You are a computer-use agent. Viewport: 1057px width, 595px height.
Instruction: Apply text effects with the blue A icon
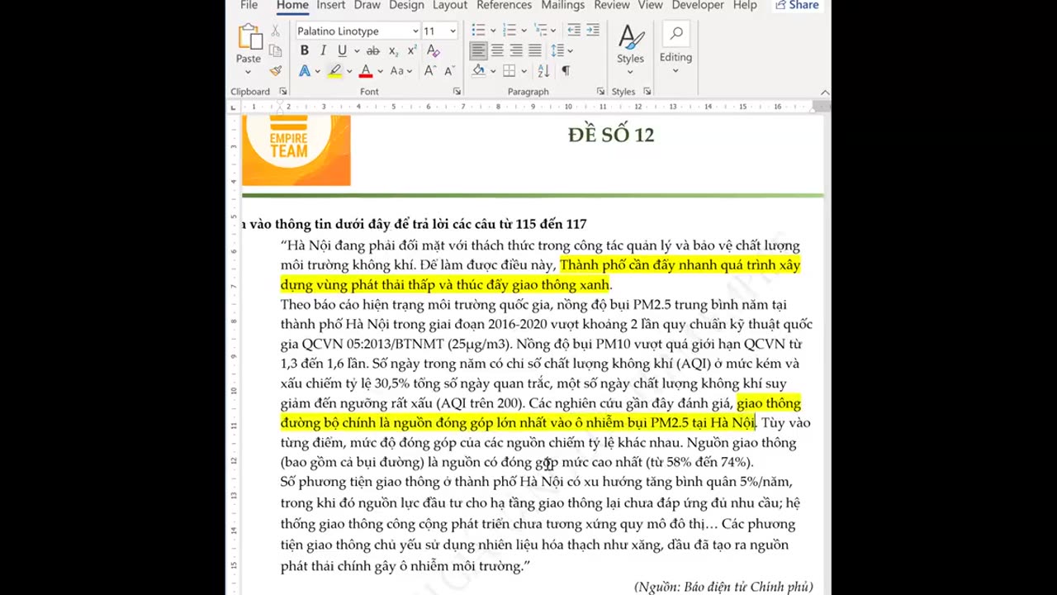tap(305, 71)
